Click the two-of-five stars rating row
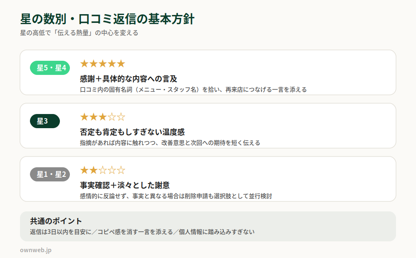Screen dimensions: 416x258 [x=103, y=170]
